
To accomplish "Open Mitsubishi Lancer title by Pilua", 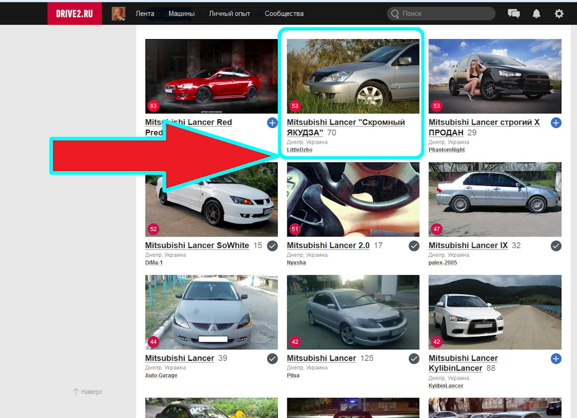I will click(x=321, y=358).
